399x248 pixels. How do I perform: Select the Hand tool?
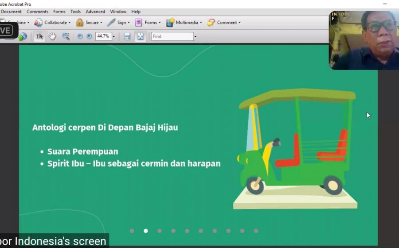coord(52,36)
